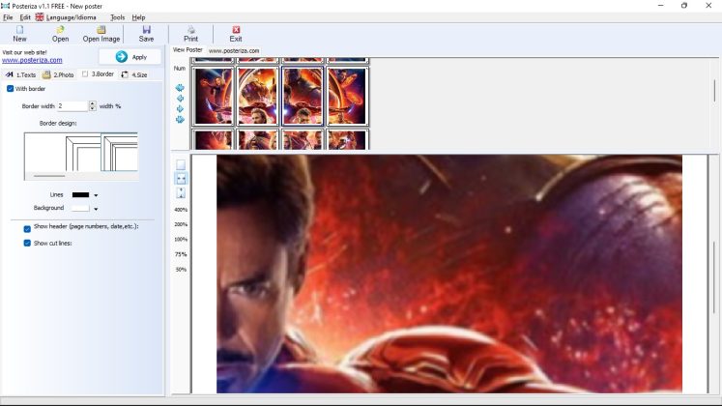Choose the double-frame border design

point(119,153)
